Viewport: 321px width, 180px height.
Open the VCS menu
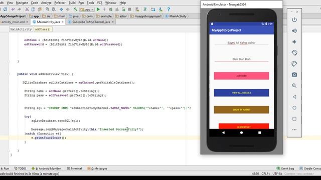pyautogui.click(x=99, y=3)
